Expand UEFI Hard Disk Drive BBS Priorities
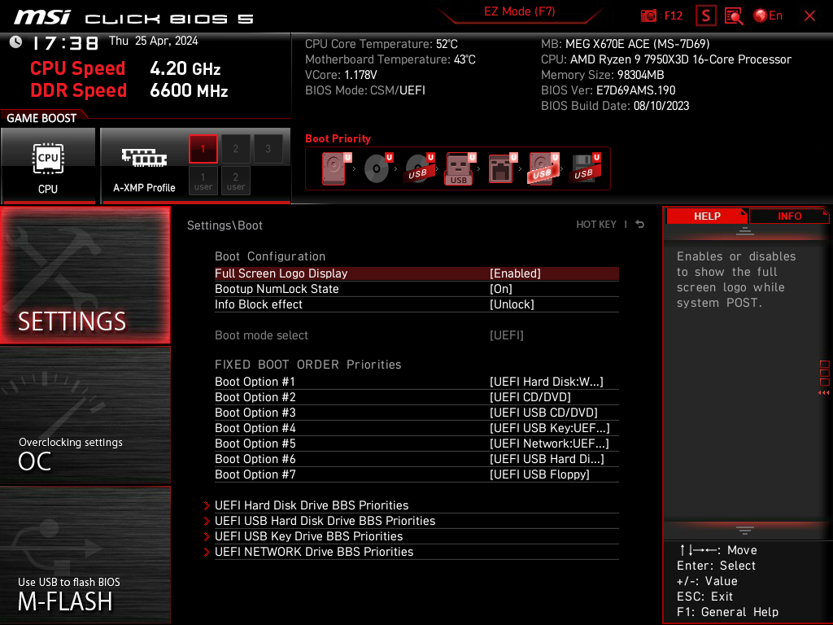 (411, 505)
